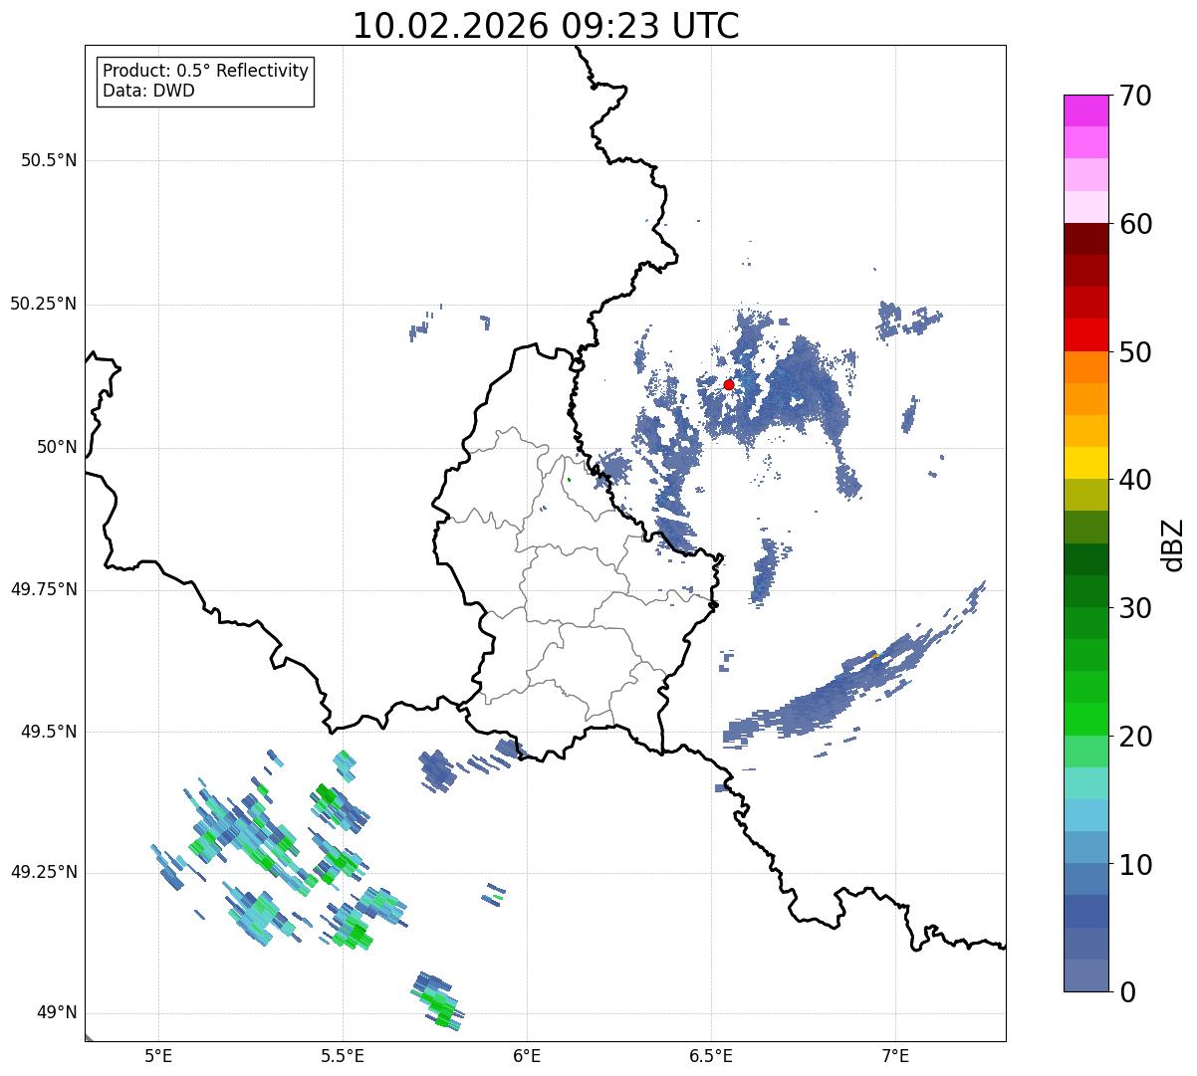The width and height of the screenshot is (1197, 1076).
Task: Click the title "10.02.2026 09:23 UTC"
Action: (x=546, y=26)
